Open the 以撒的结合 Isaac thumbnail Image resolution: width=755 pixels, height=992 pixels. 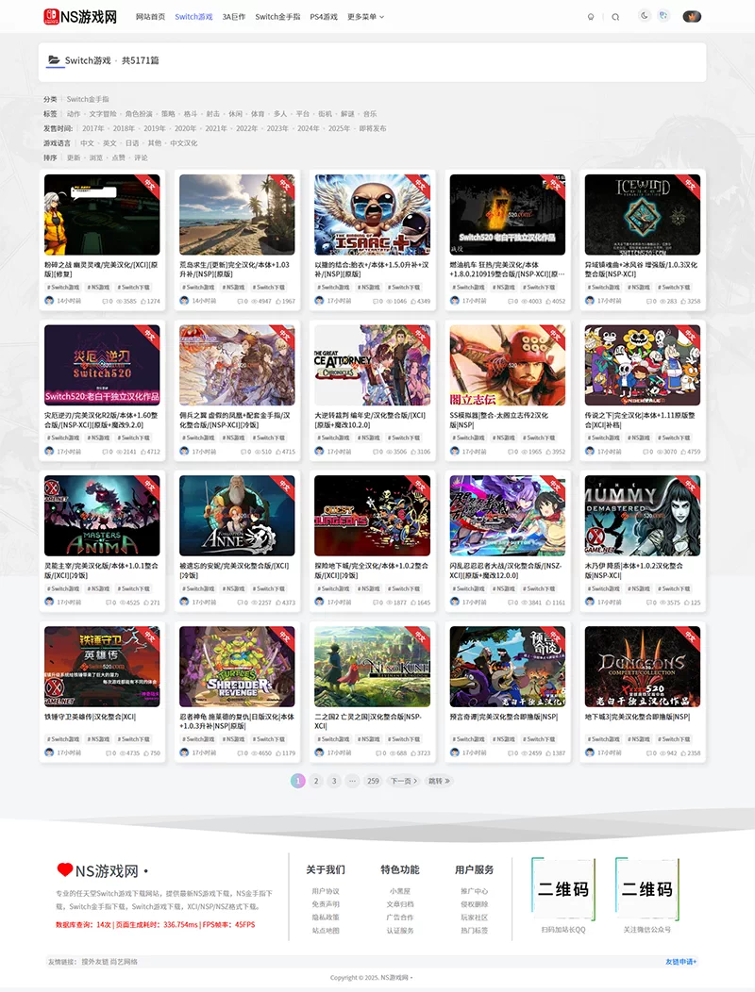[x=372, y=214]
